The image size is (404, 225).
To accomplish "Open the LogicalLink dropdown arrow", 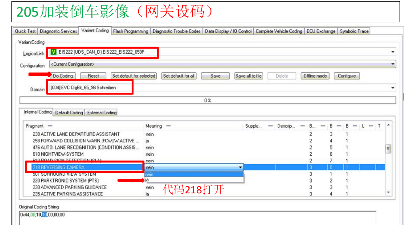I will point(393,52).
